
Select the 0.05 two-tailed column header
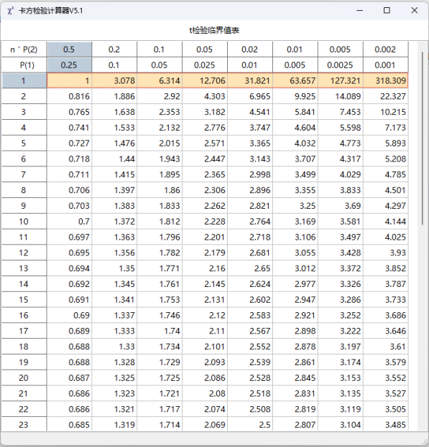pos(205,50)
